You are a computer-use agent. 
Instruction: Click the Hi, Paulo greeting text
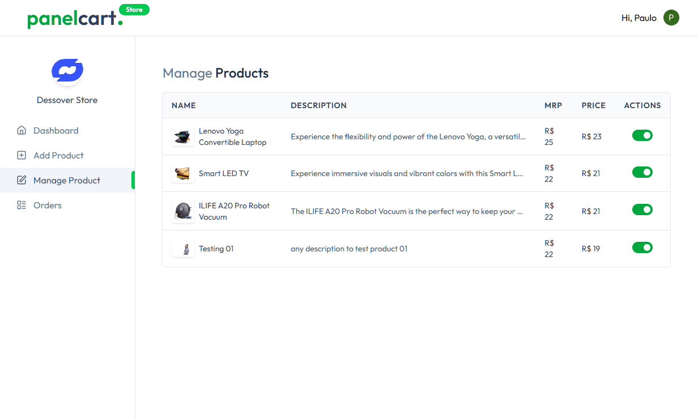[639, 18]
